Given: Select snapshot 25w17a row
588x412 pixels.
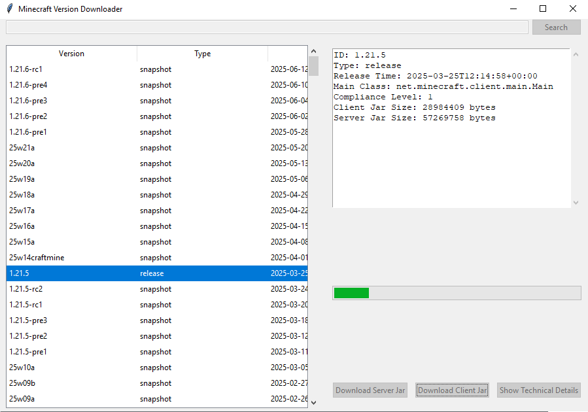Looking at the screenshot, I should tap(157, 211).
